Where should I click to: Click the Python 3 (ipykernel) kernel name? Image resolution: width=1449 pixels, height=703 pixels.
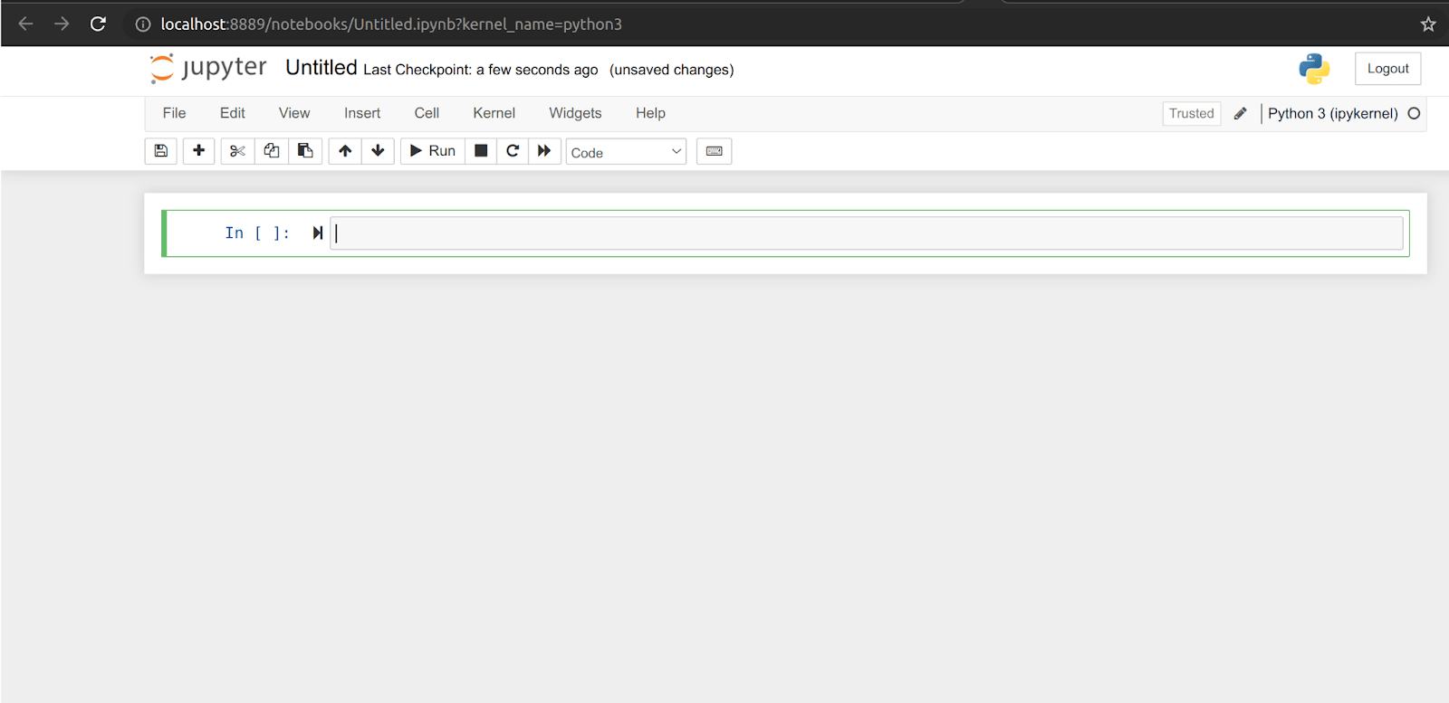pyautogui.click(x=1332, y=113)
